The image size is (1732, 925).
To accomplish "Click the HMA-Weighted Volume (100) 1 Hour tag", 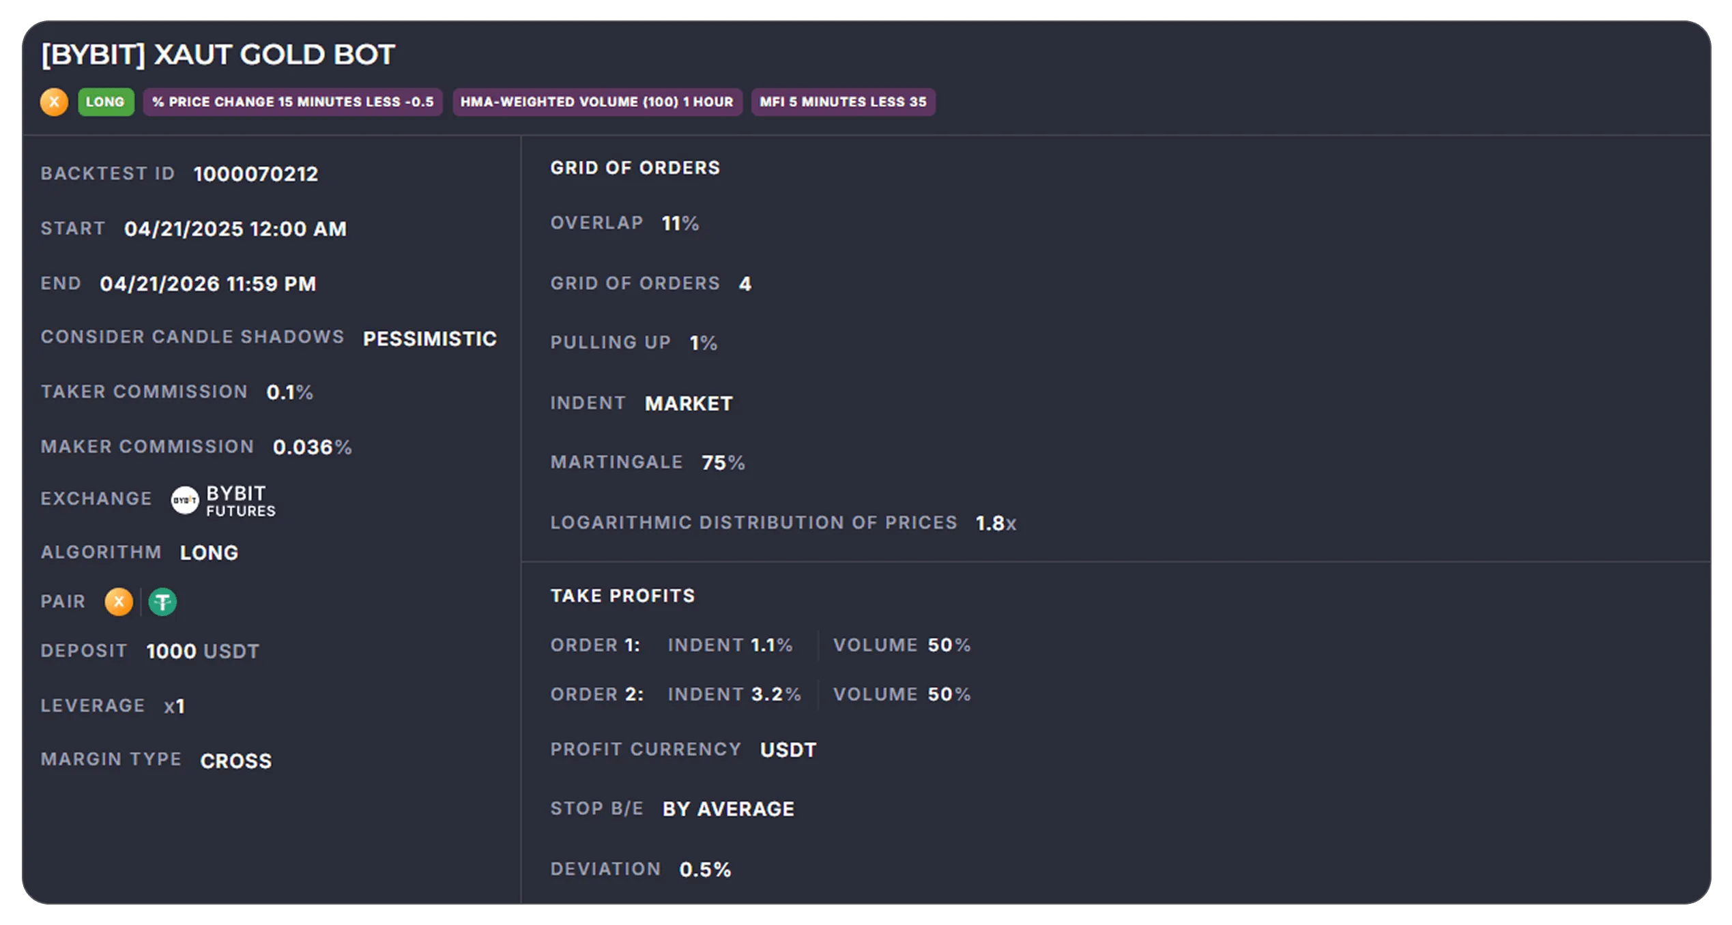I will pyautogui.click(x=597, y=102).
